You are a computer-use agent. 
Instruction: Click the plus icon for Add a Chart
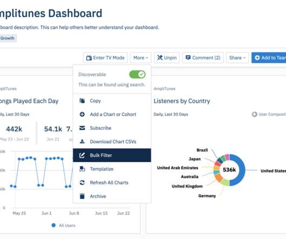[x=82, y=115]
